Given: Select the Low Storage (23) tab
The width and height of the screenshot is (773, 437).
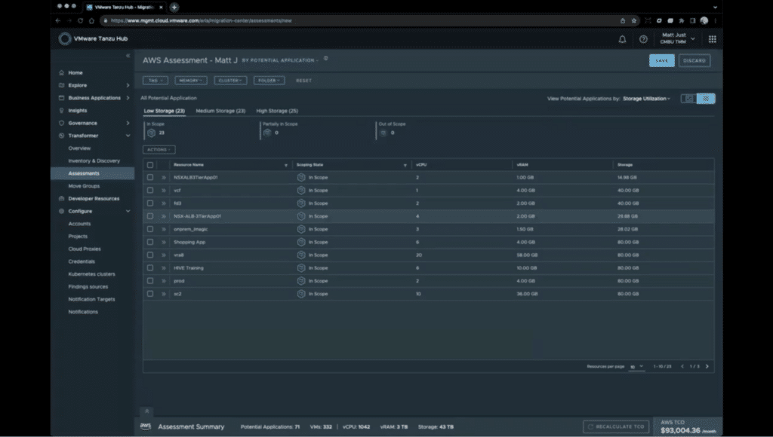Looking at the screenshot, I should 164,112.
